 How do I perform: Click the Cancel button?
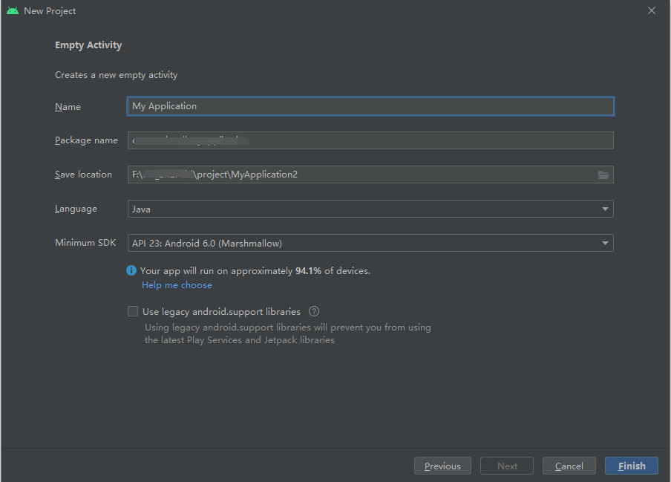(x=569, y=466)
